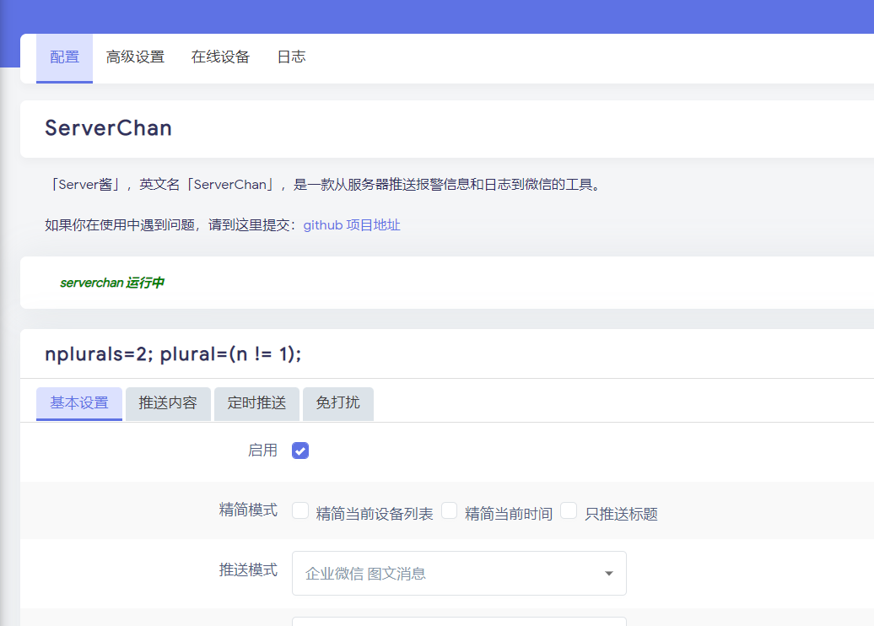This screenshot has width=874, height=626.
Task: Click the 推送模式 label
Action: click(248, 570)
